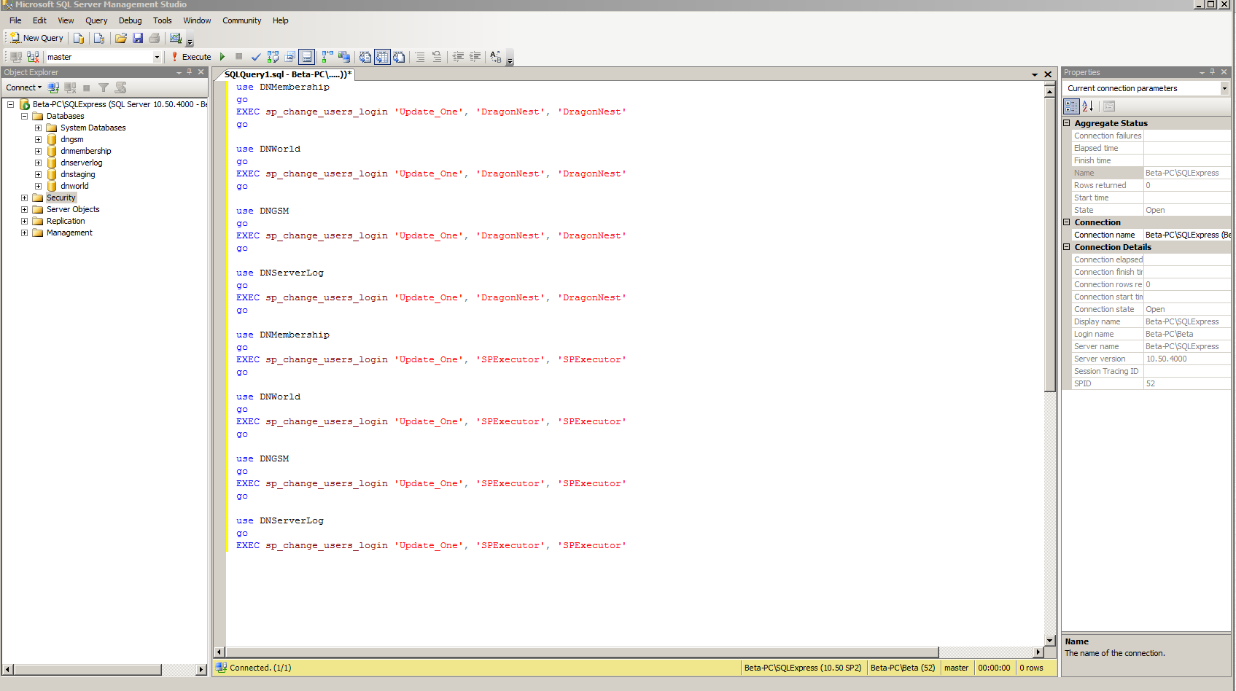1236x691 pixels.
Task: Switch output to Results to Grid
Action: (x=382, y=57)
